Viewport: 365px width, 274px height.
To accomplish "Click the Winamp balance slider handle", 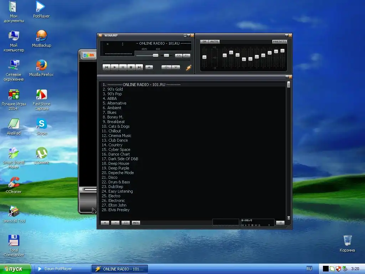I will coord(166,55).
